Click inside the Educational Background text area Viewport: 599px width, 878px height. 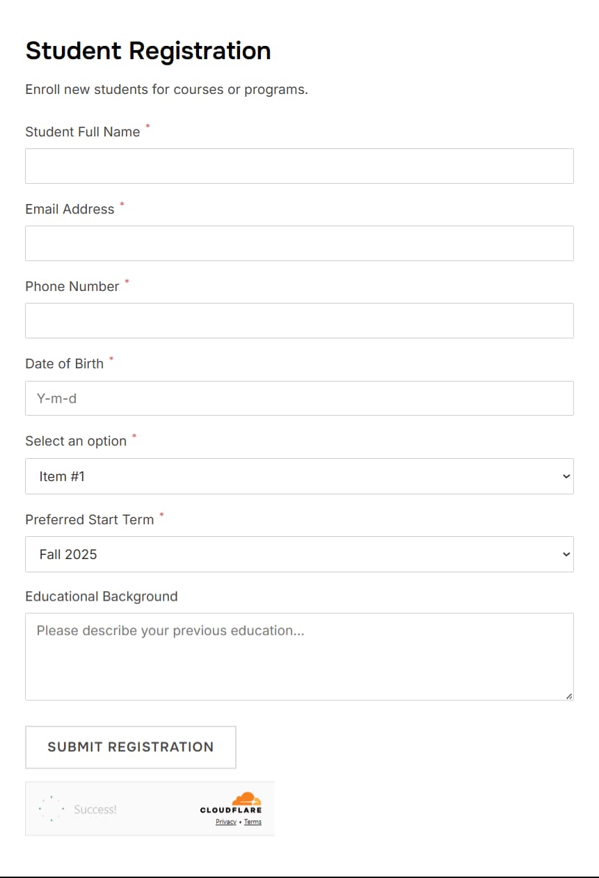299,654
